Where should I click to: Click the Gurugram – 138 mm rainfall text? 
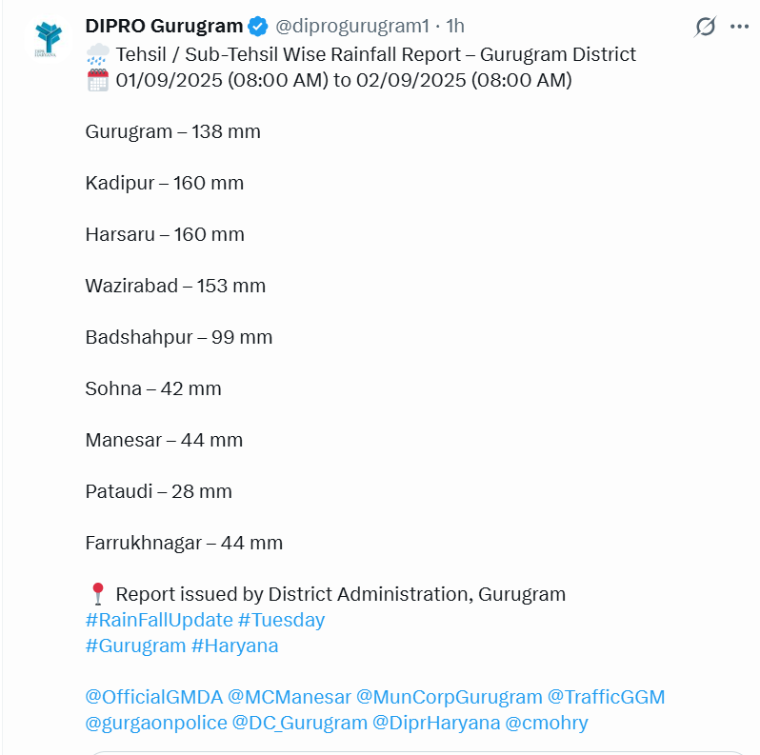click(x=172, y=131)
